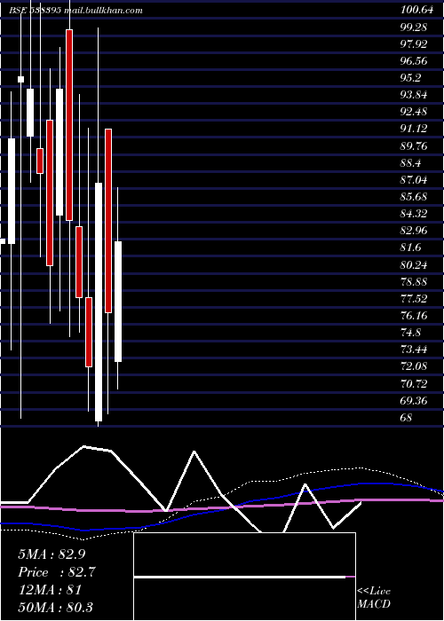The width and height of the screenshot is (444, 621).
Task: Click the 5MA : 82.9 readout
Action: click(52, 554)
